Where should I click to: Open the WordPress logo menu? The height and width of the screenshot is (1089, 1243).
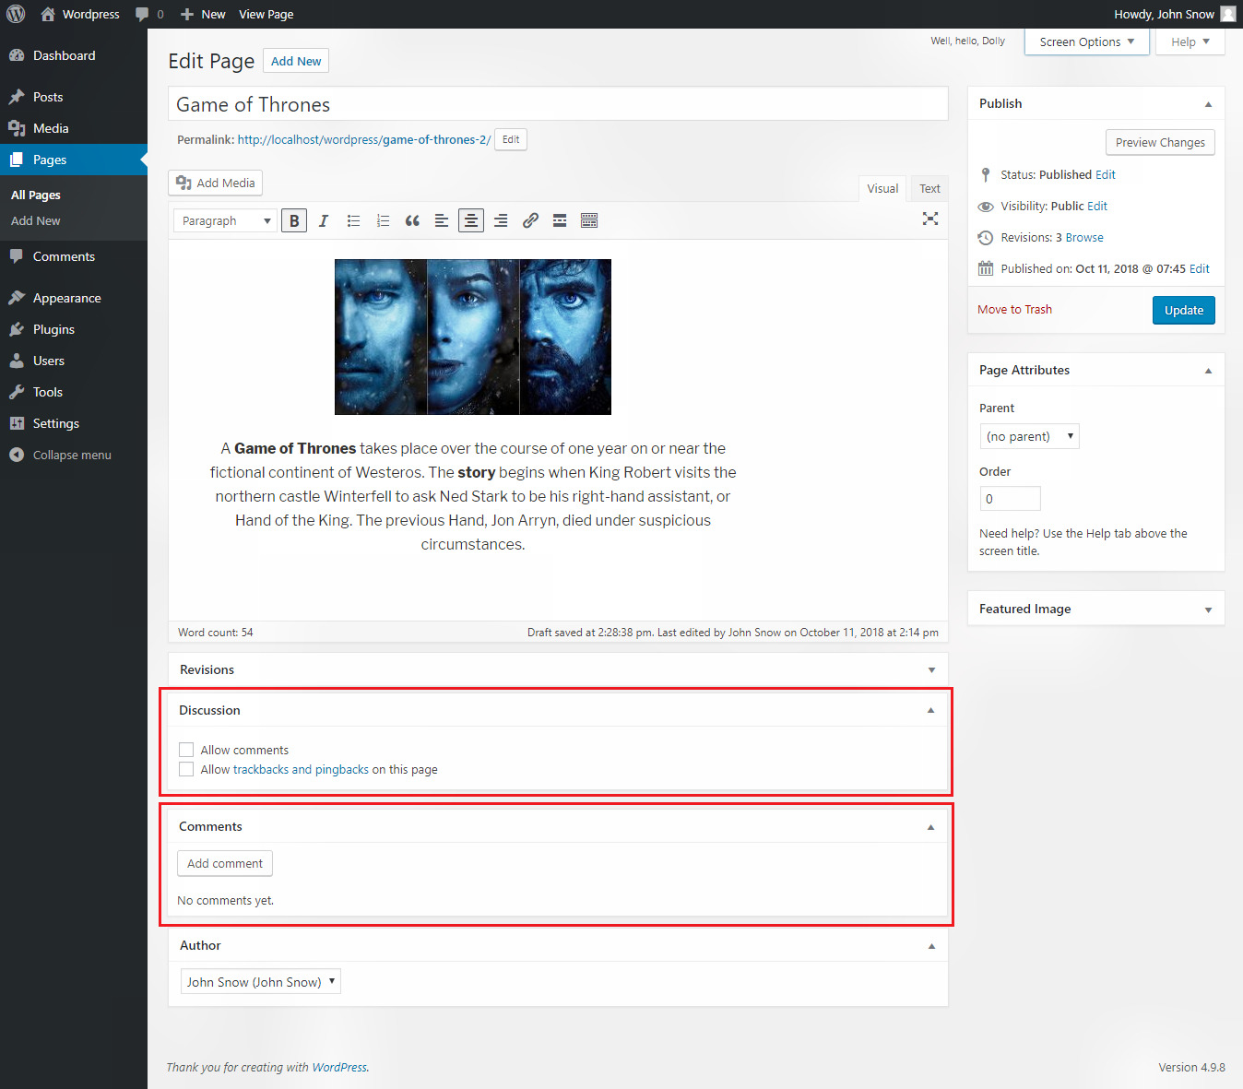click(x=16, y=14)
